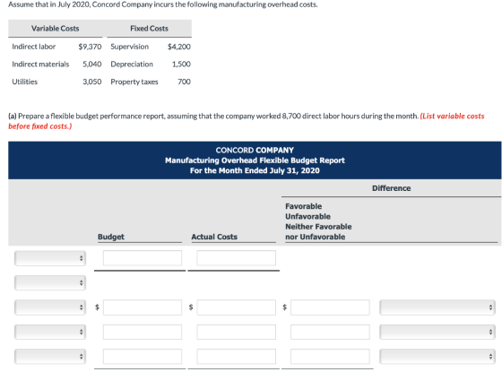Click the Supervision label
The width and height of the screenshot is (502, 372).
pos(130,47)
